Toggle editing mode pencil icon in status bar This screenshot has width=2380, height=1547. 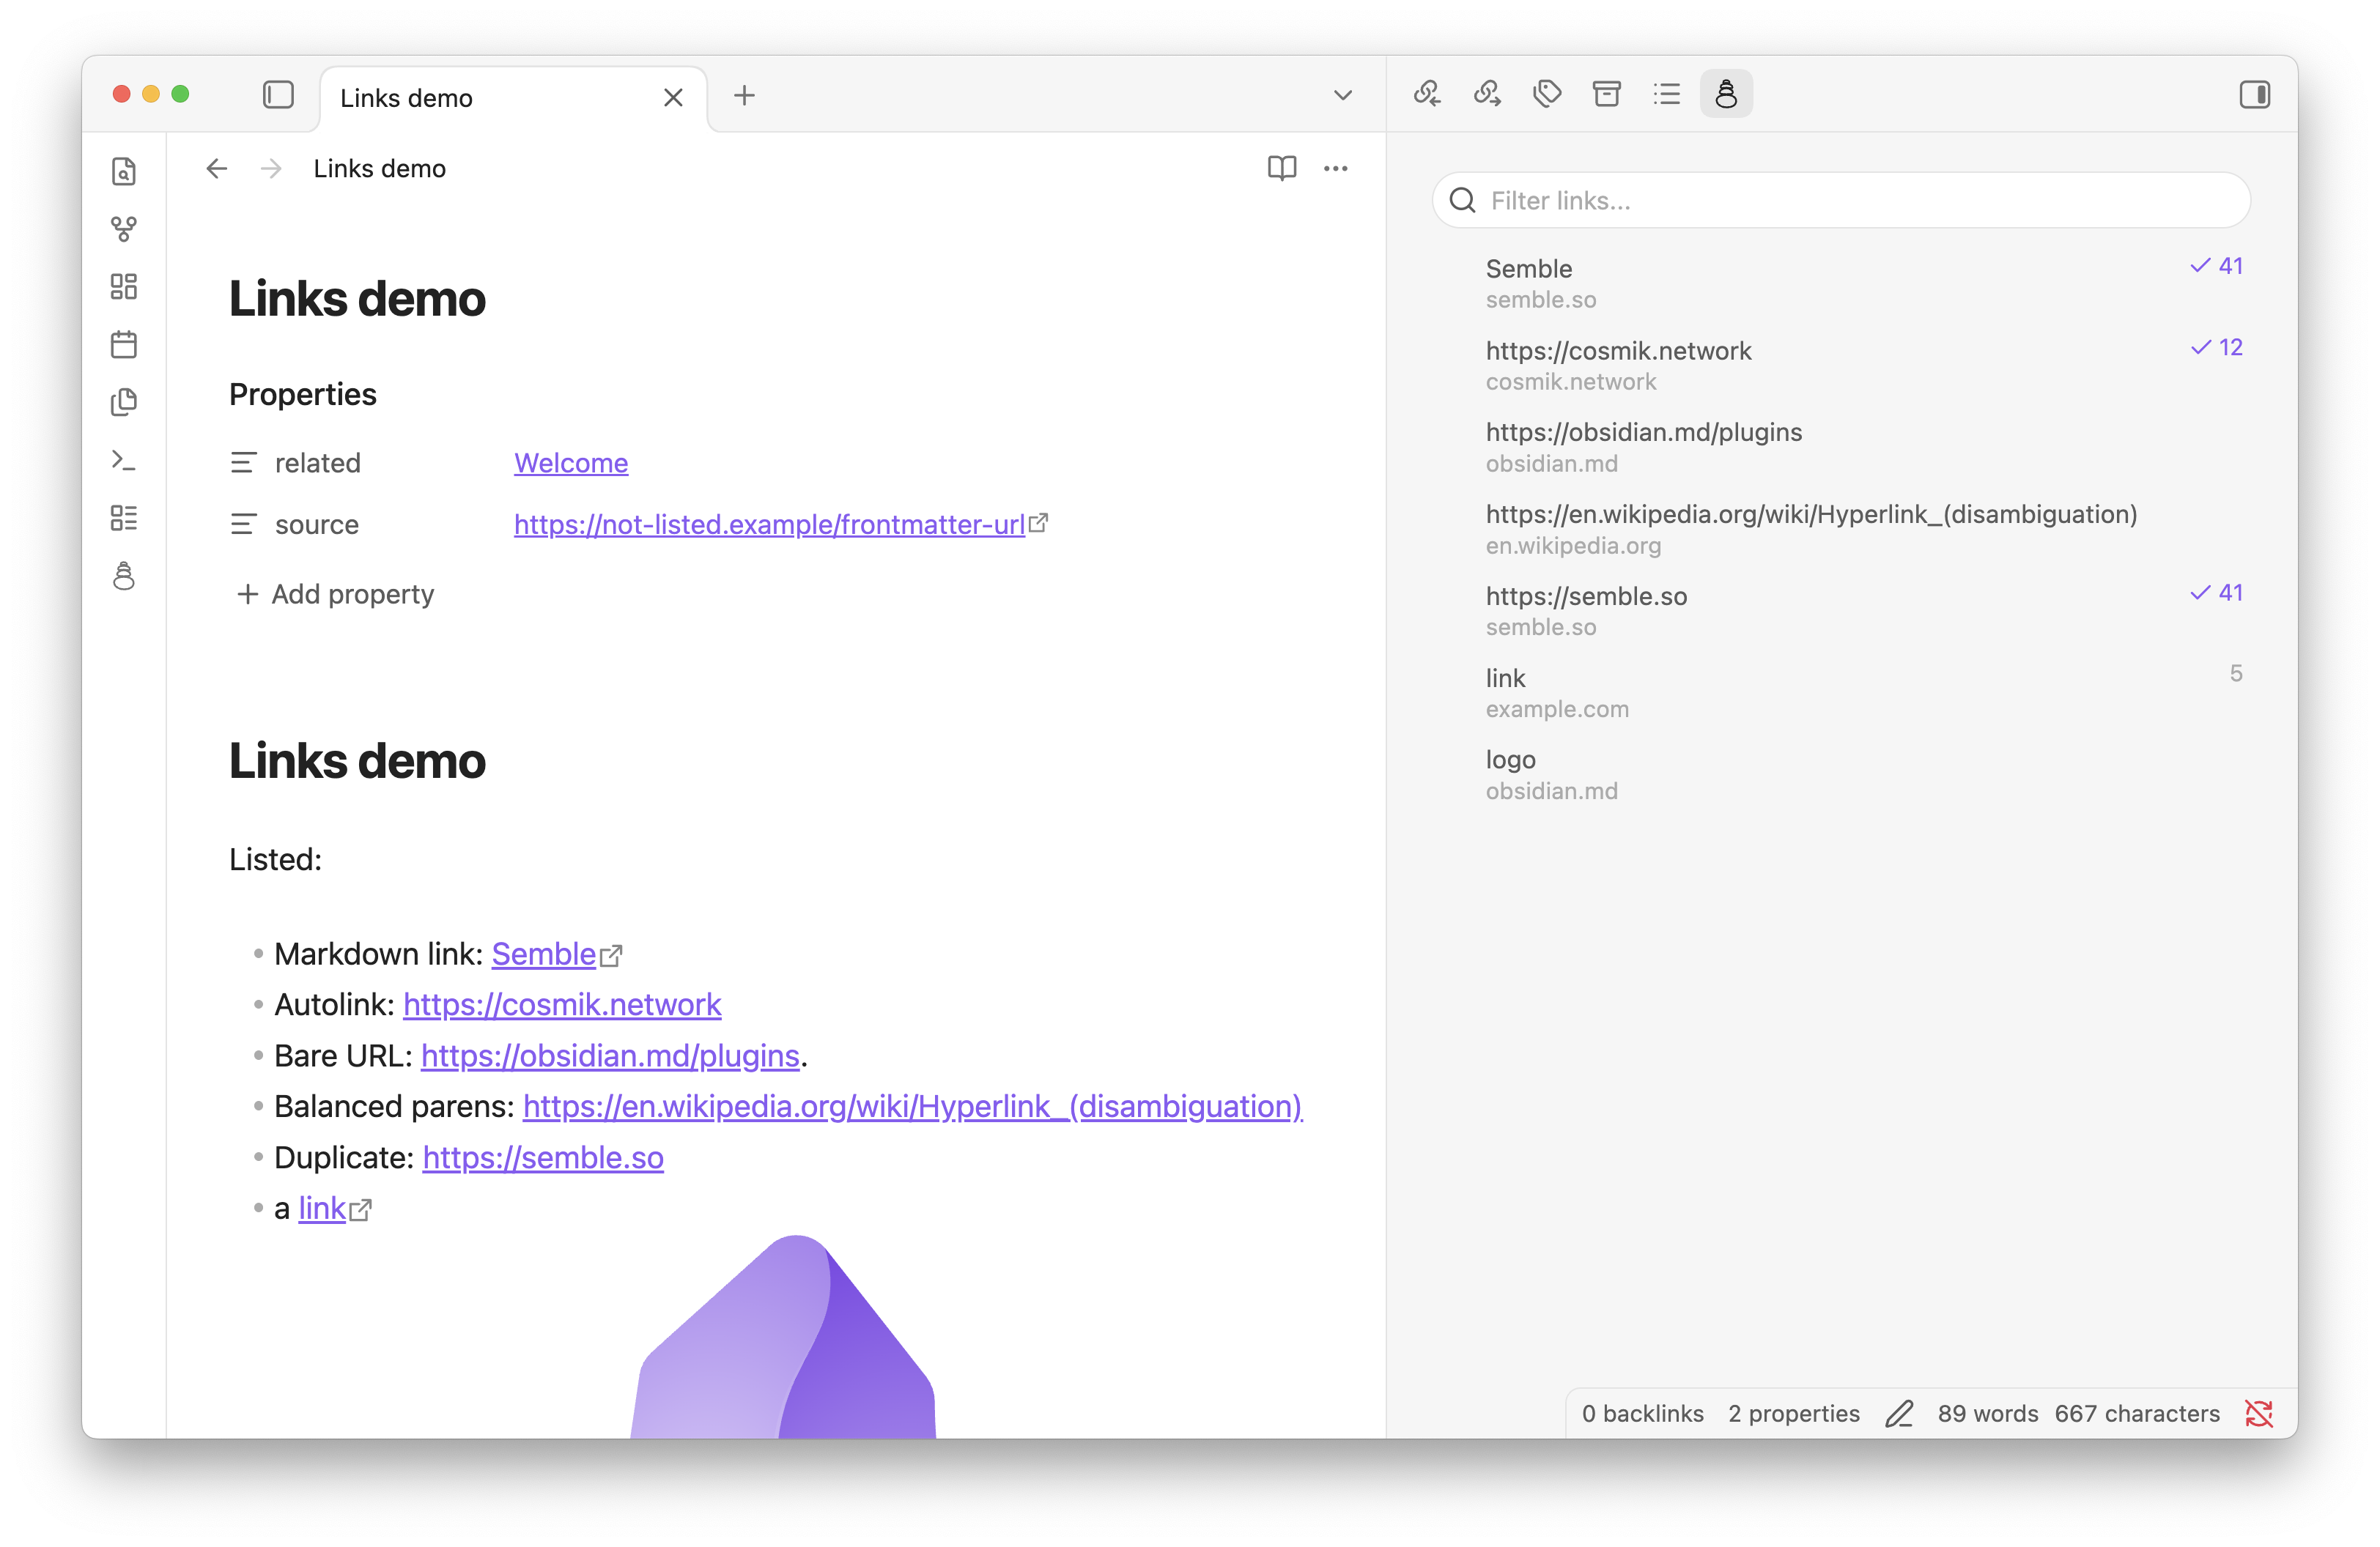coord(1899,1413)
